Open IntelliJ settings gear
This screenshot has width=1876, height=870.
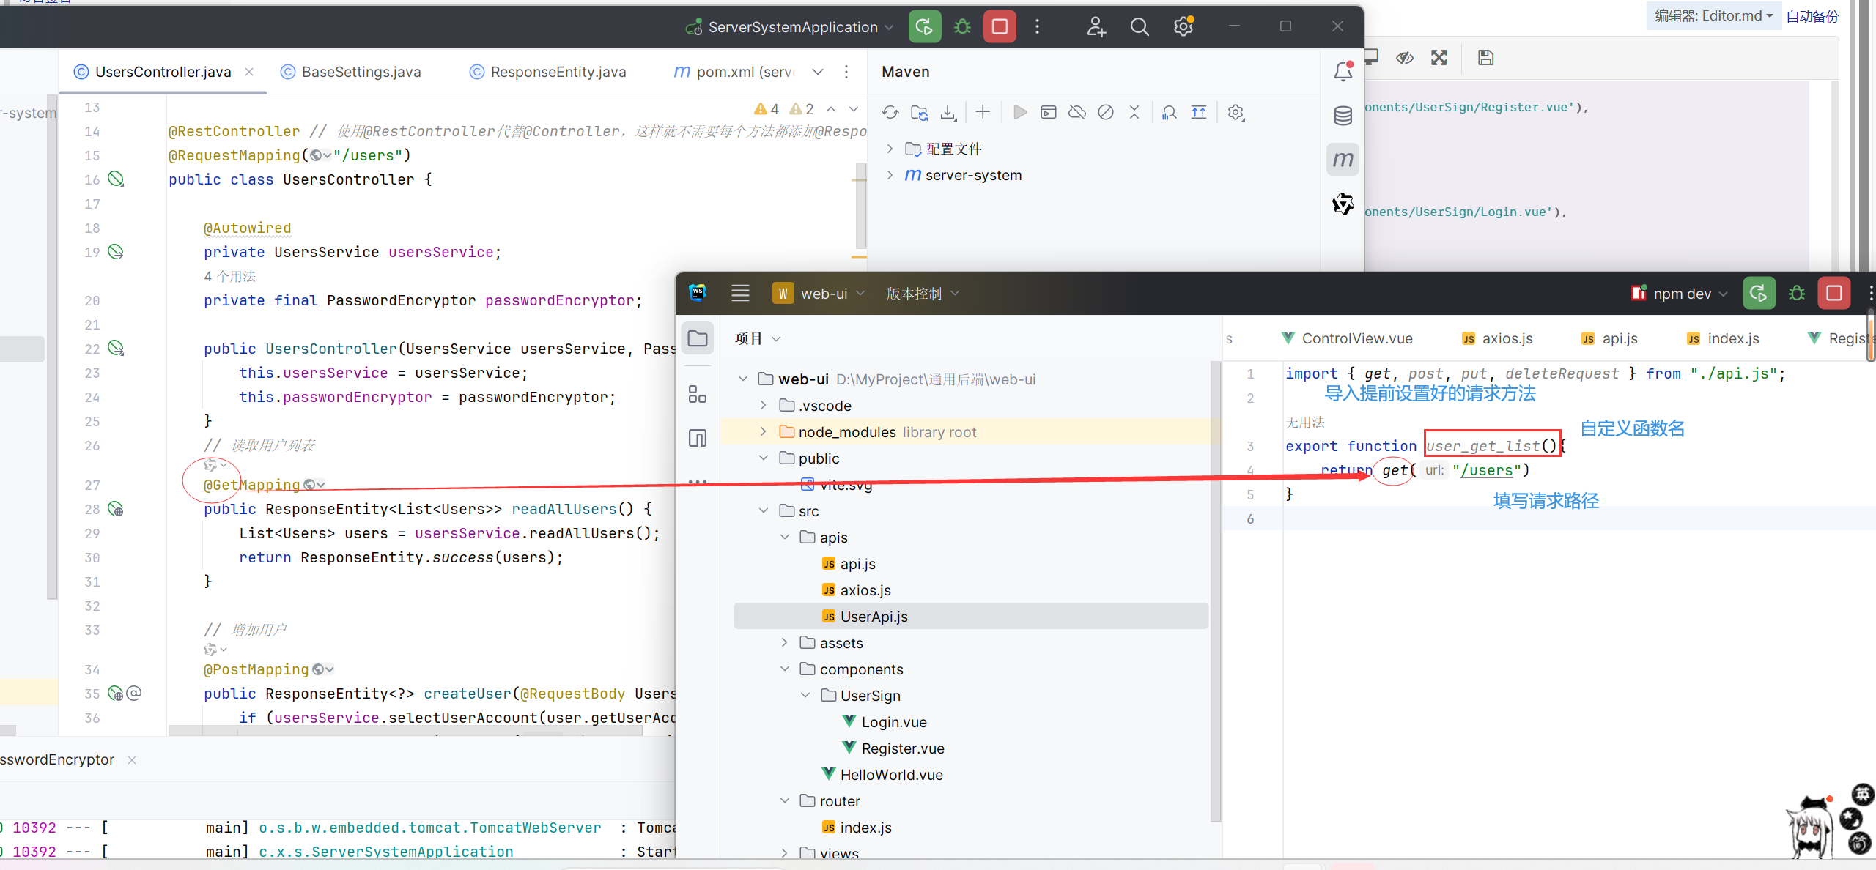[x=1183, y=27]
